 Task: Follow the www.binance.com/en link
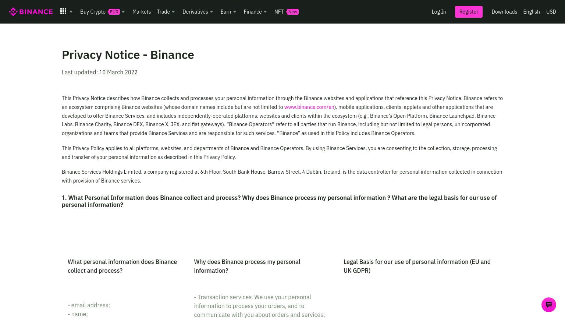[309, 107]
